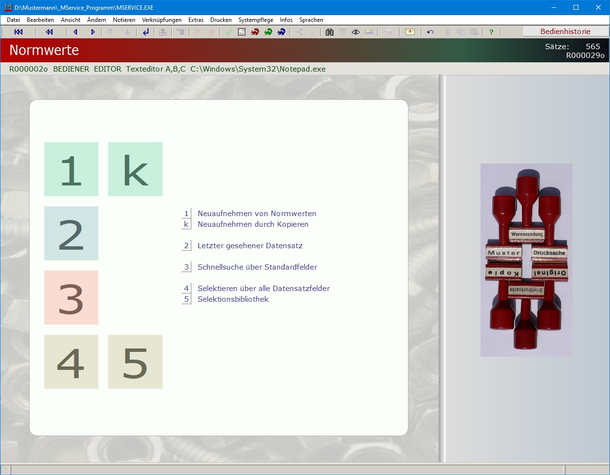The width and height of the screenshot is (610, 475).
Task: Open help with green question mark
Action: [491, 32]
